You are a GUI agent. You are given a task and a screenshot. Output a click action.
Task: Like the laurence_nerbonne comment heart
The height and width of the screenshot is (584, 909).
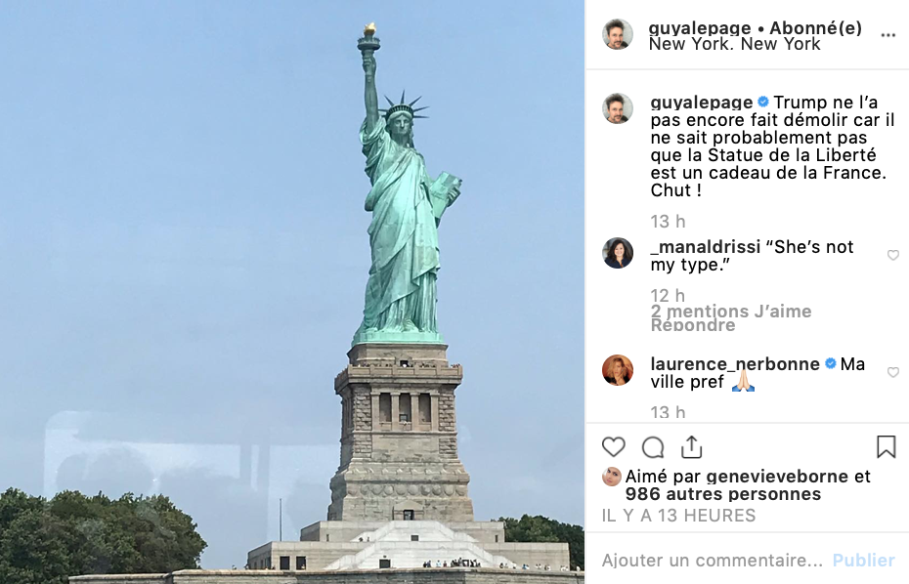pyautogui.click(x=893, y=372)
